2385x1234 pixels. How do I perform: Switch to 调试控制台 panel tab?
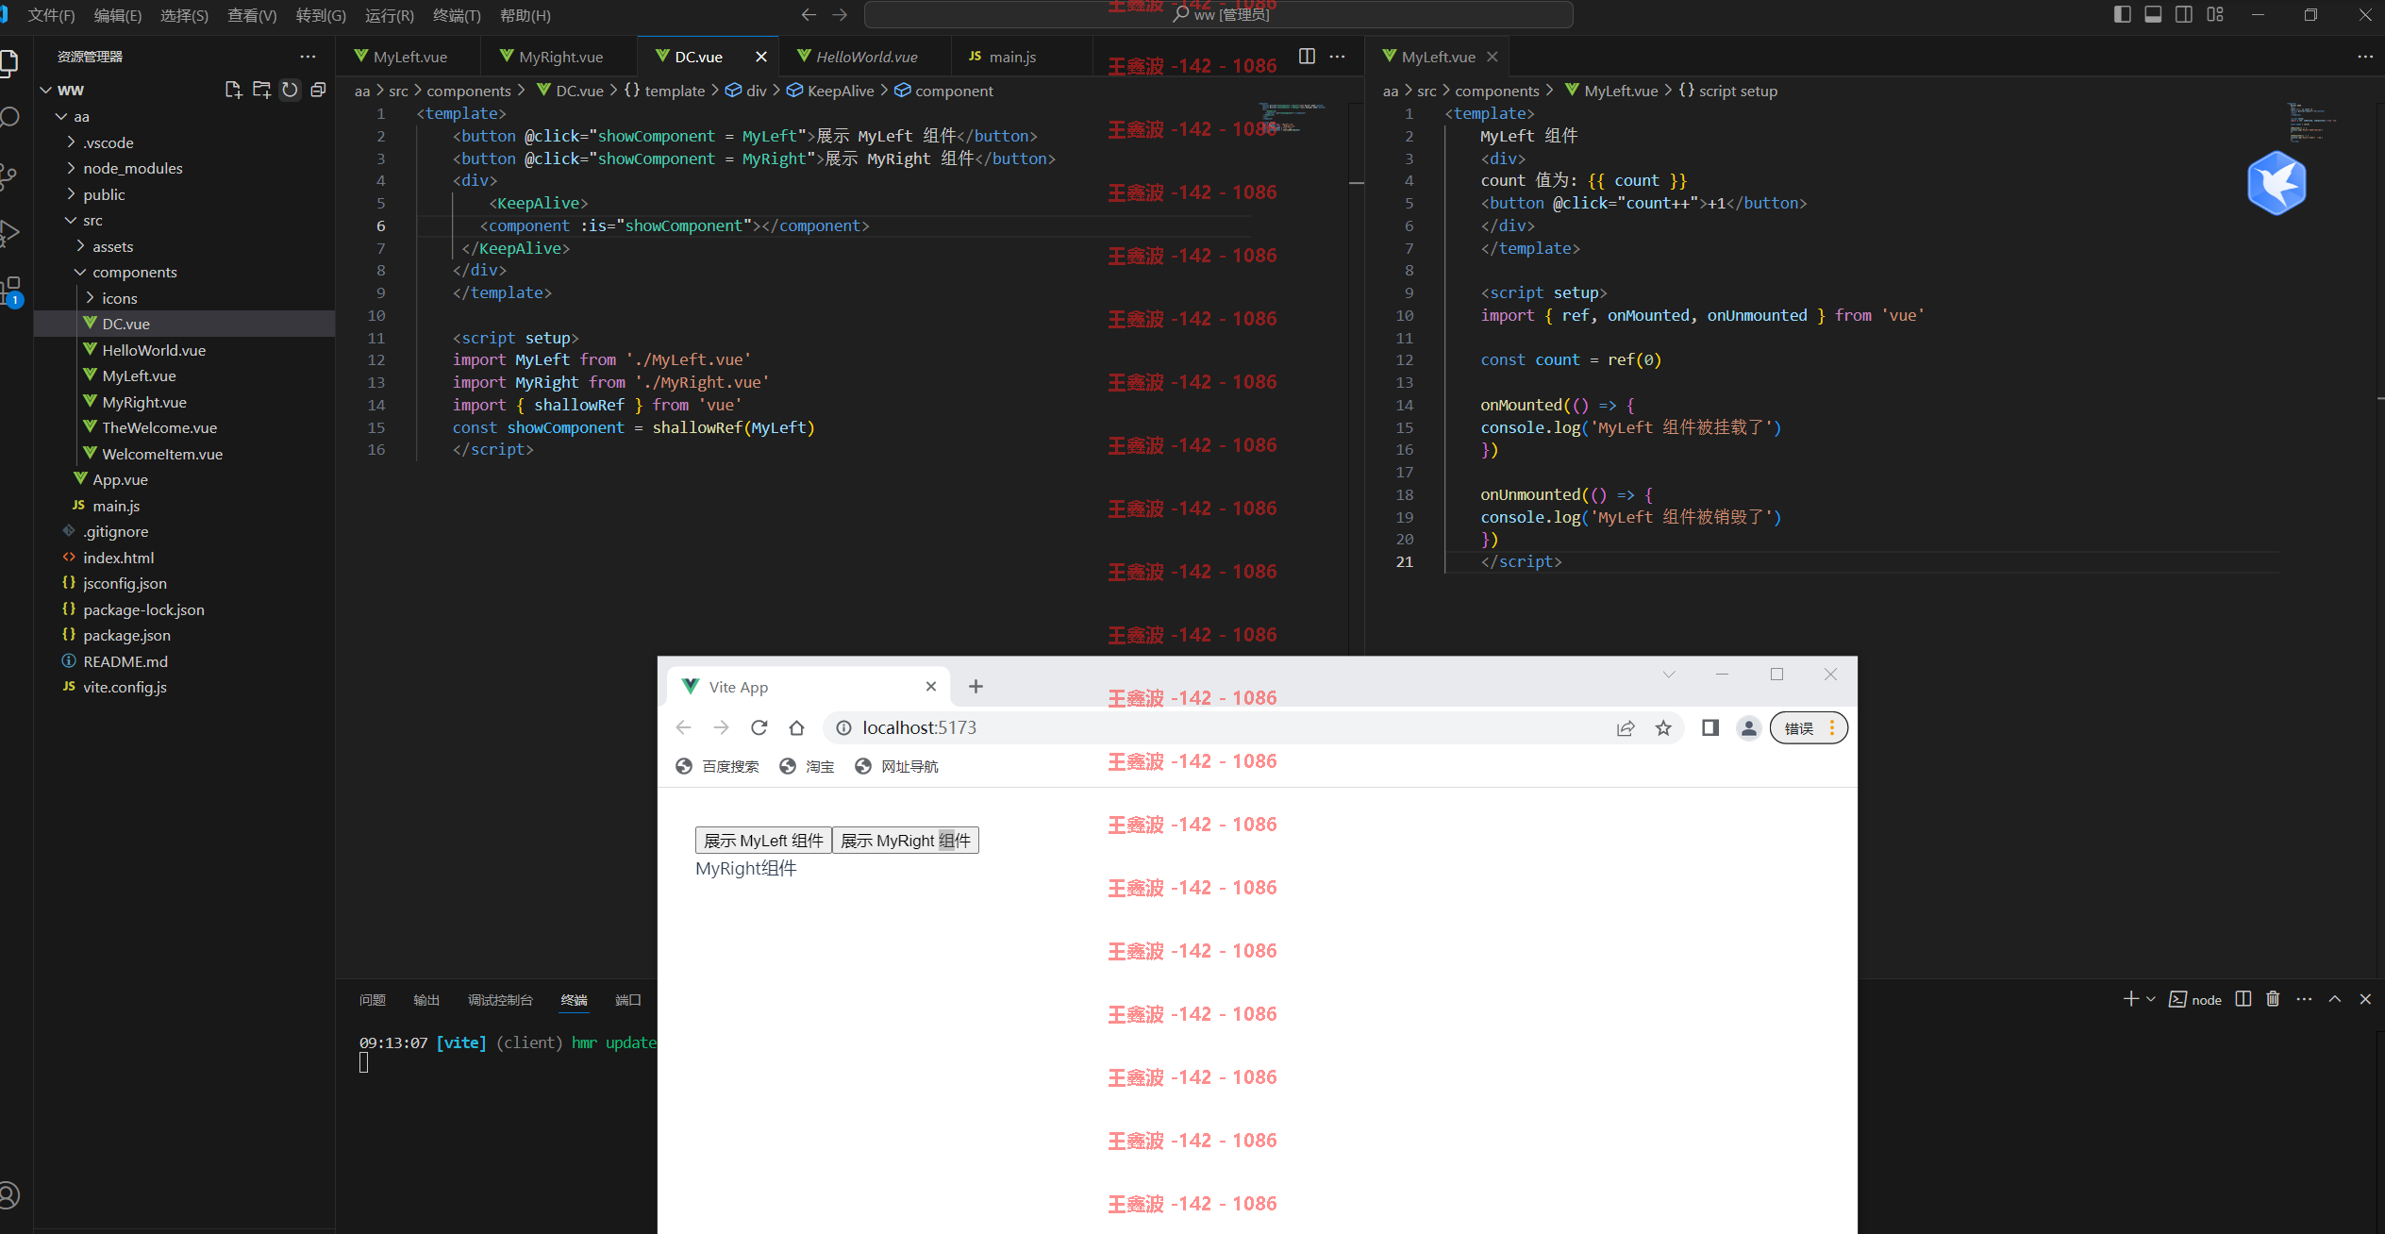pos(500,1000)
